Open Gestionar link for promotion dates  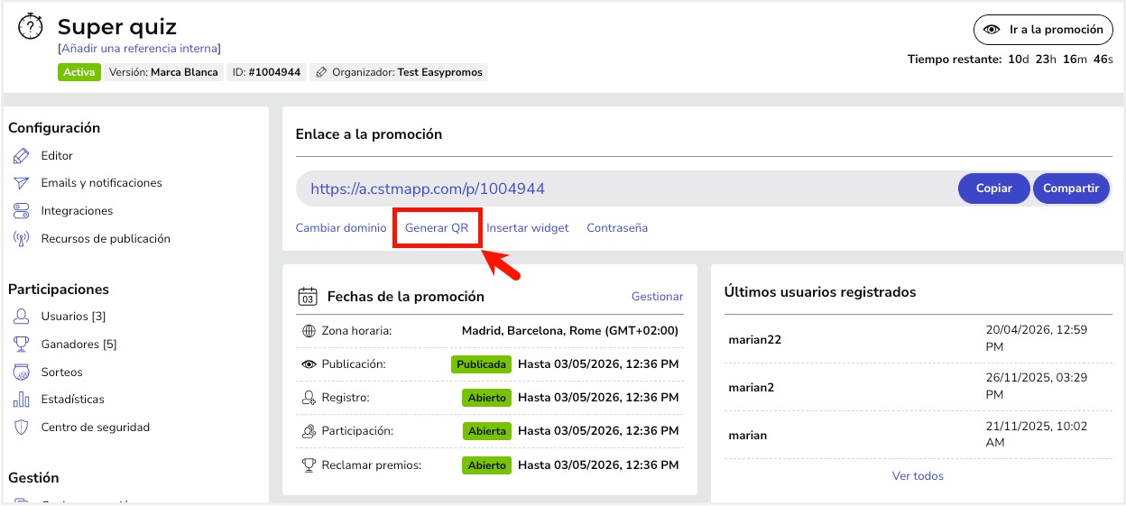[657, 297]
